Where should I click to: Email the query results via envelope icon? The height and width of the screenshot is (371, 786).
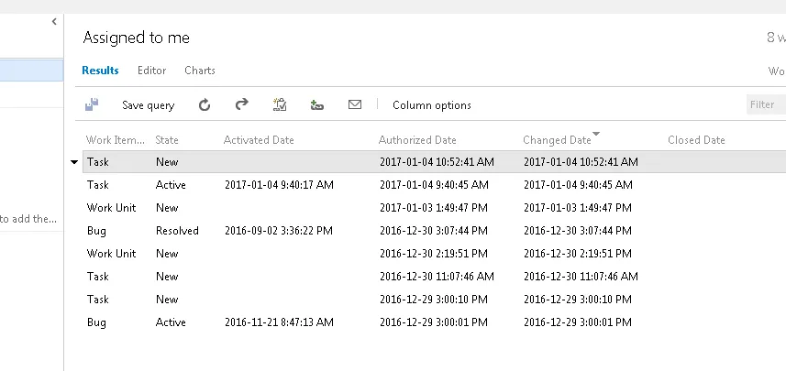(355, 104)
